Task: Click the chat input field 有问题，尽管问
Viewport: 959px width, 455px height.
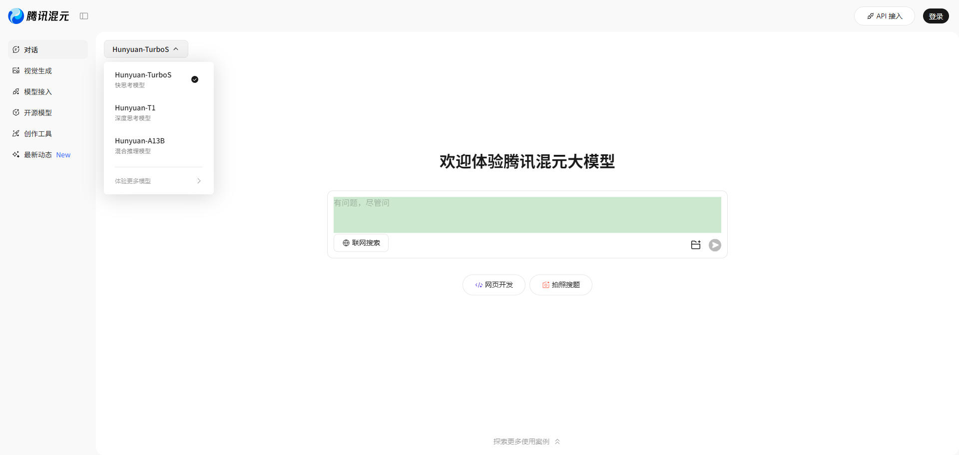Action: point(527,215)
